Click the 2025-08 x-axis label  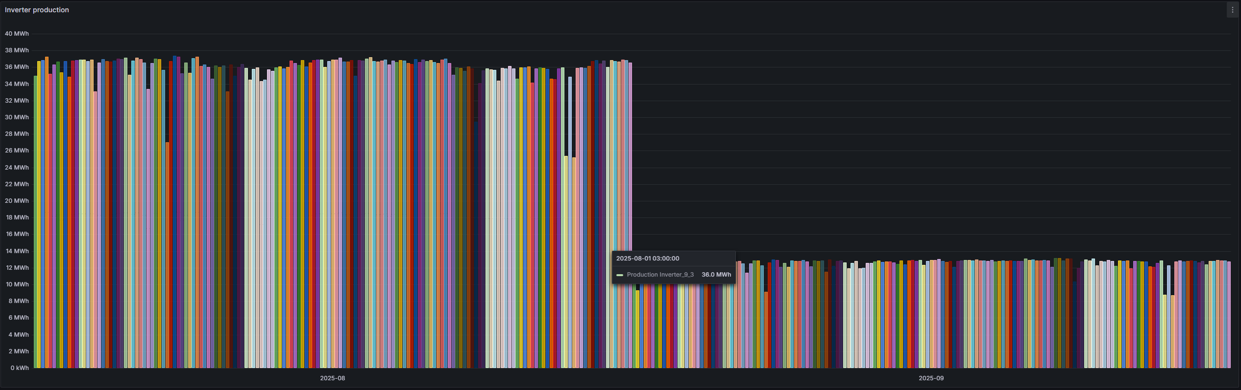click(333, 378)
